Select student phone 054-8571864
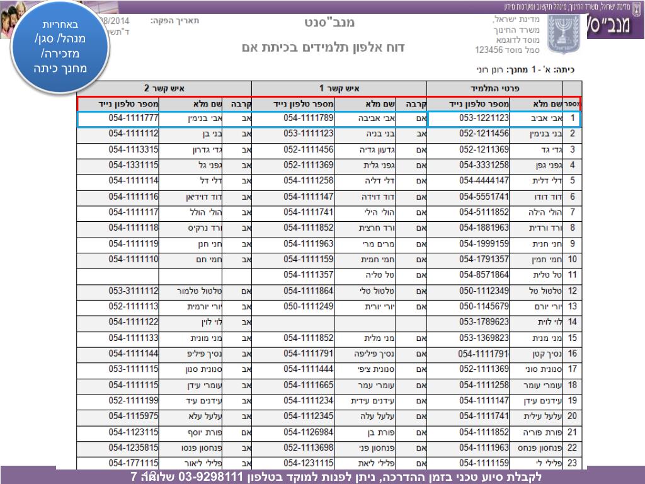The width and height of the screenshot is (645, 484). tap(484, 275)
